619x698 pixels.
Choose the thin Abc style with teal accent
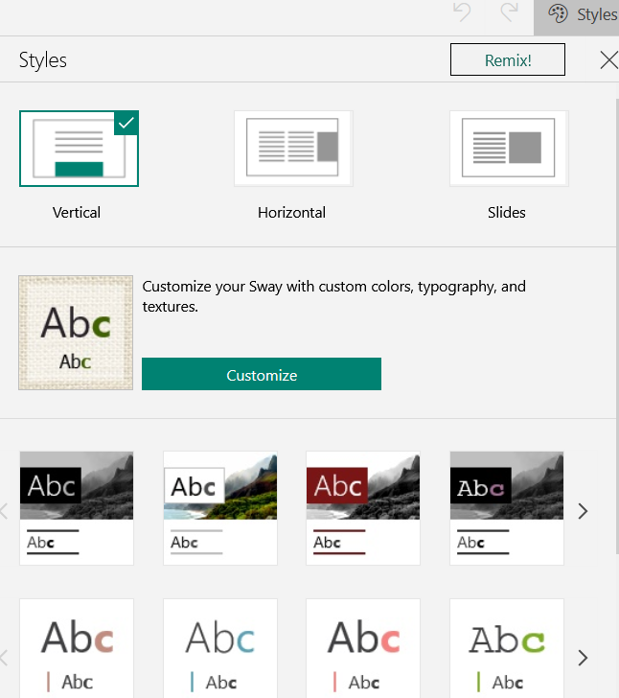220,649
